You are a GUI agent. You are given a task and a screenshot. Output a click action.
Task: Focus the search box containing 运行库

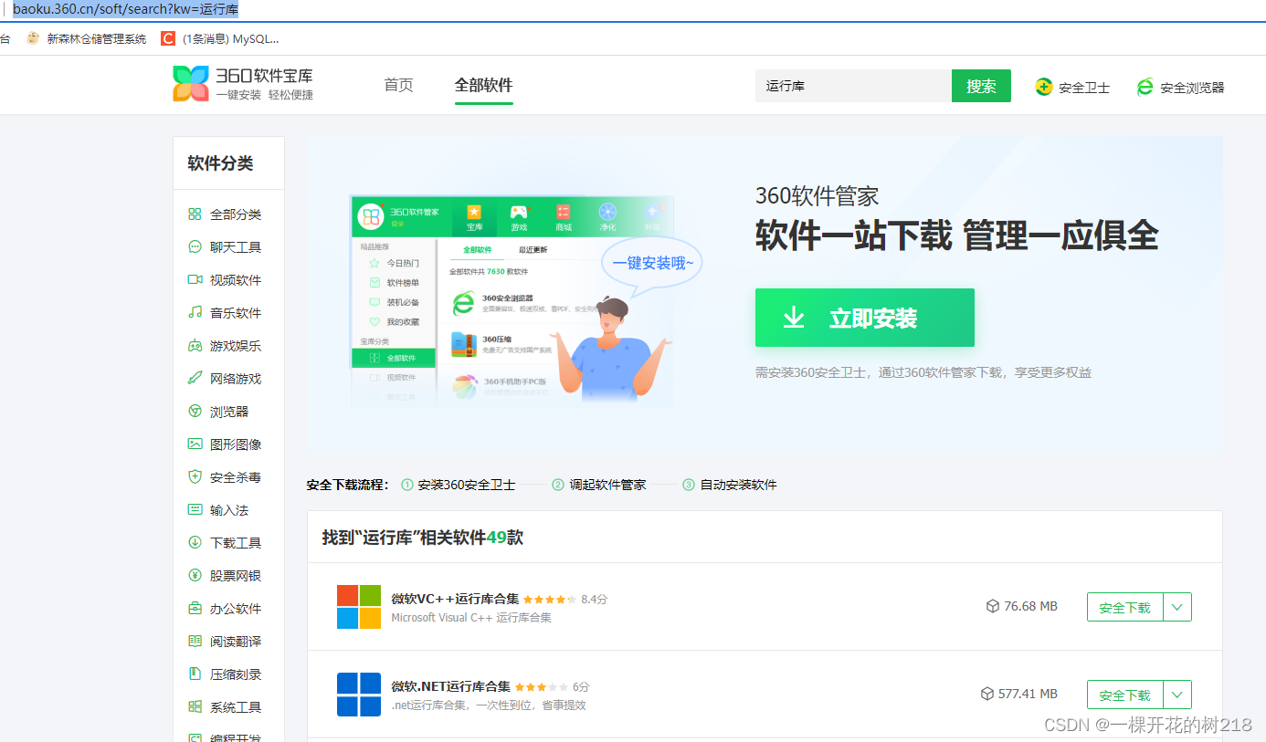click(x=853, y=86)
